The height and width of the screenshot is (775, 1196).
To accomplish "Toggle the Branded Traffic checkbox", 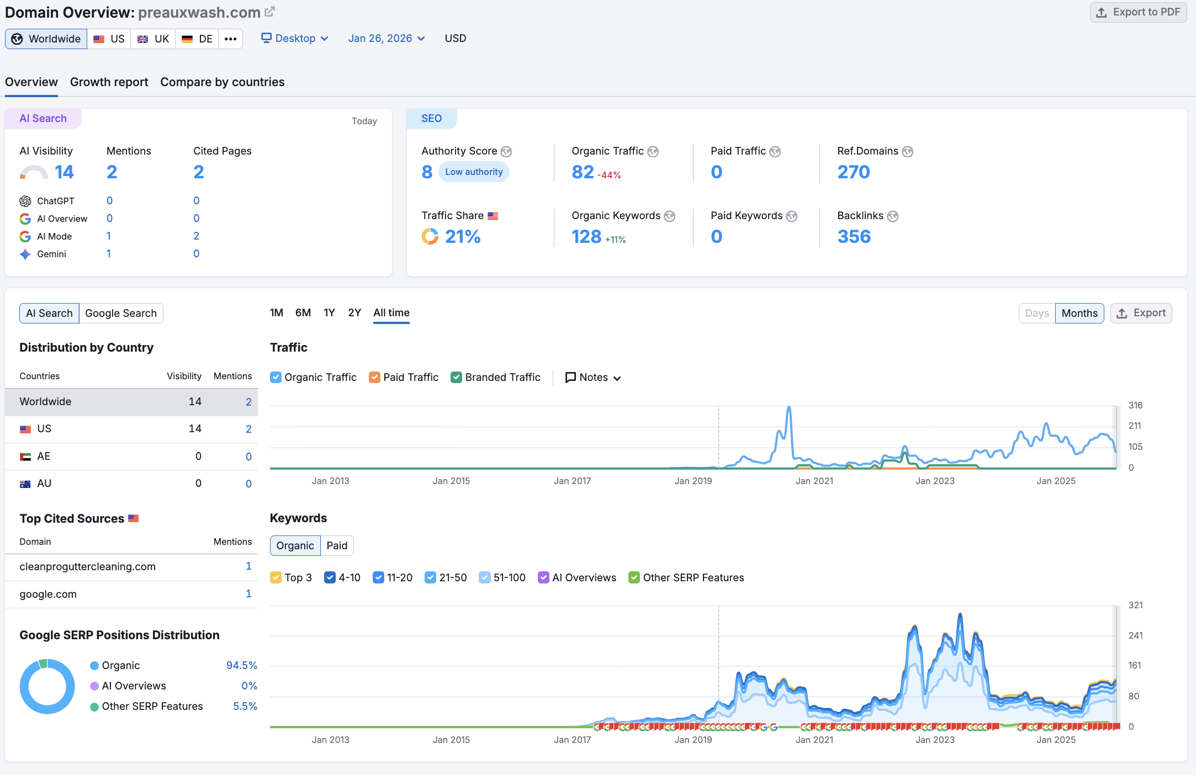I will 456,377.
